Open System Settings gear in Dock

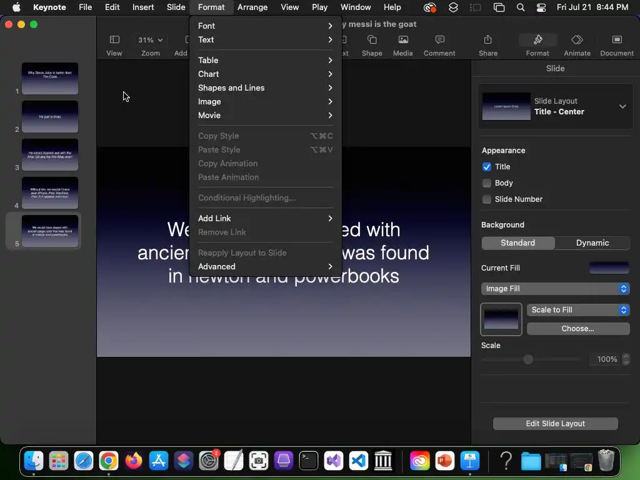(209, 461)
